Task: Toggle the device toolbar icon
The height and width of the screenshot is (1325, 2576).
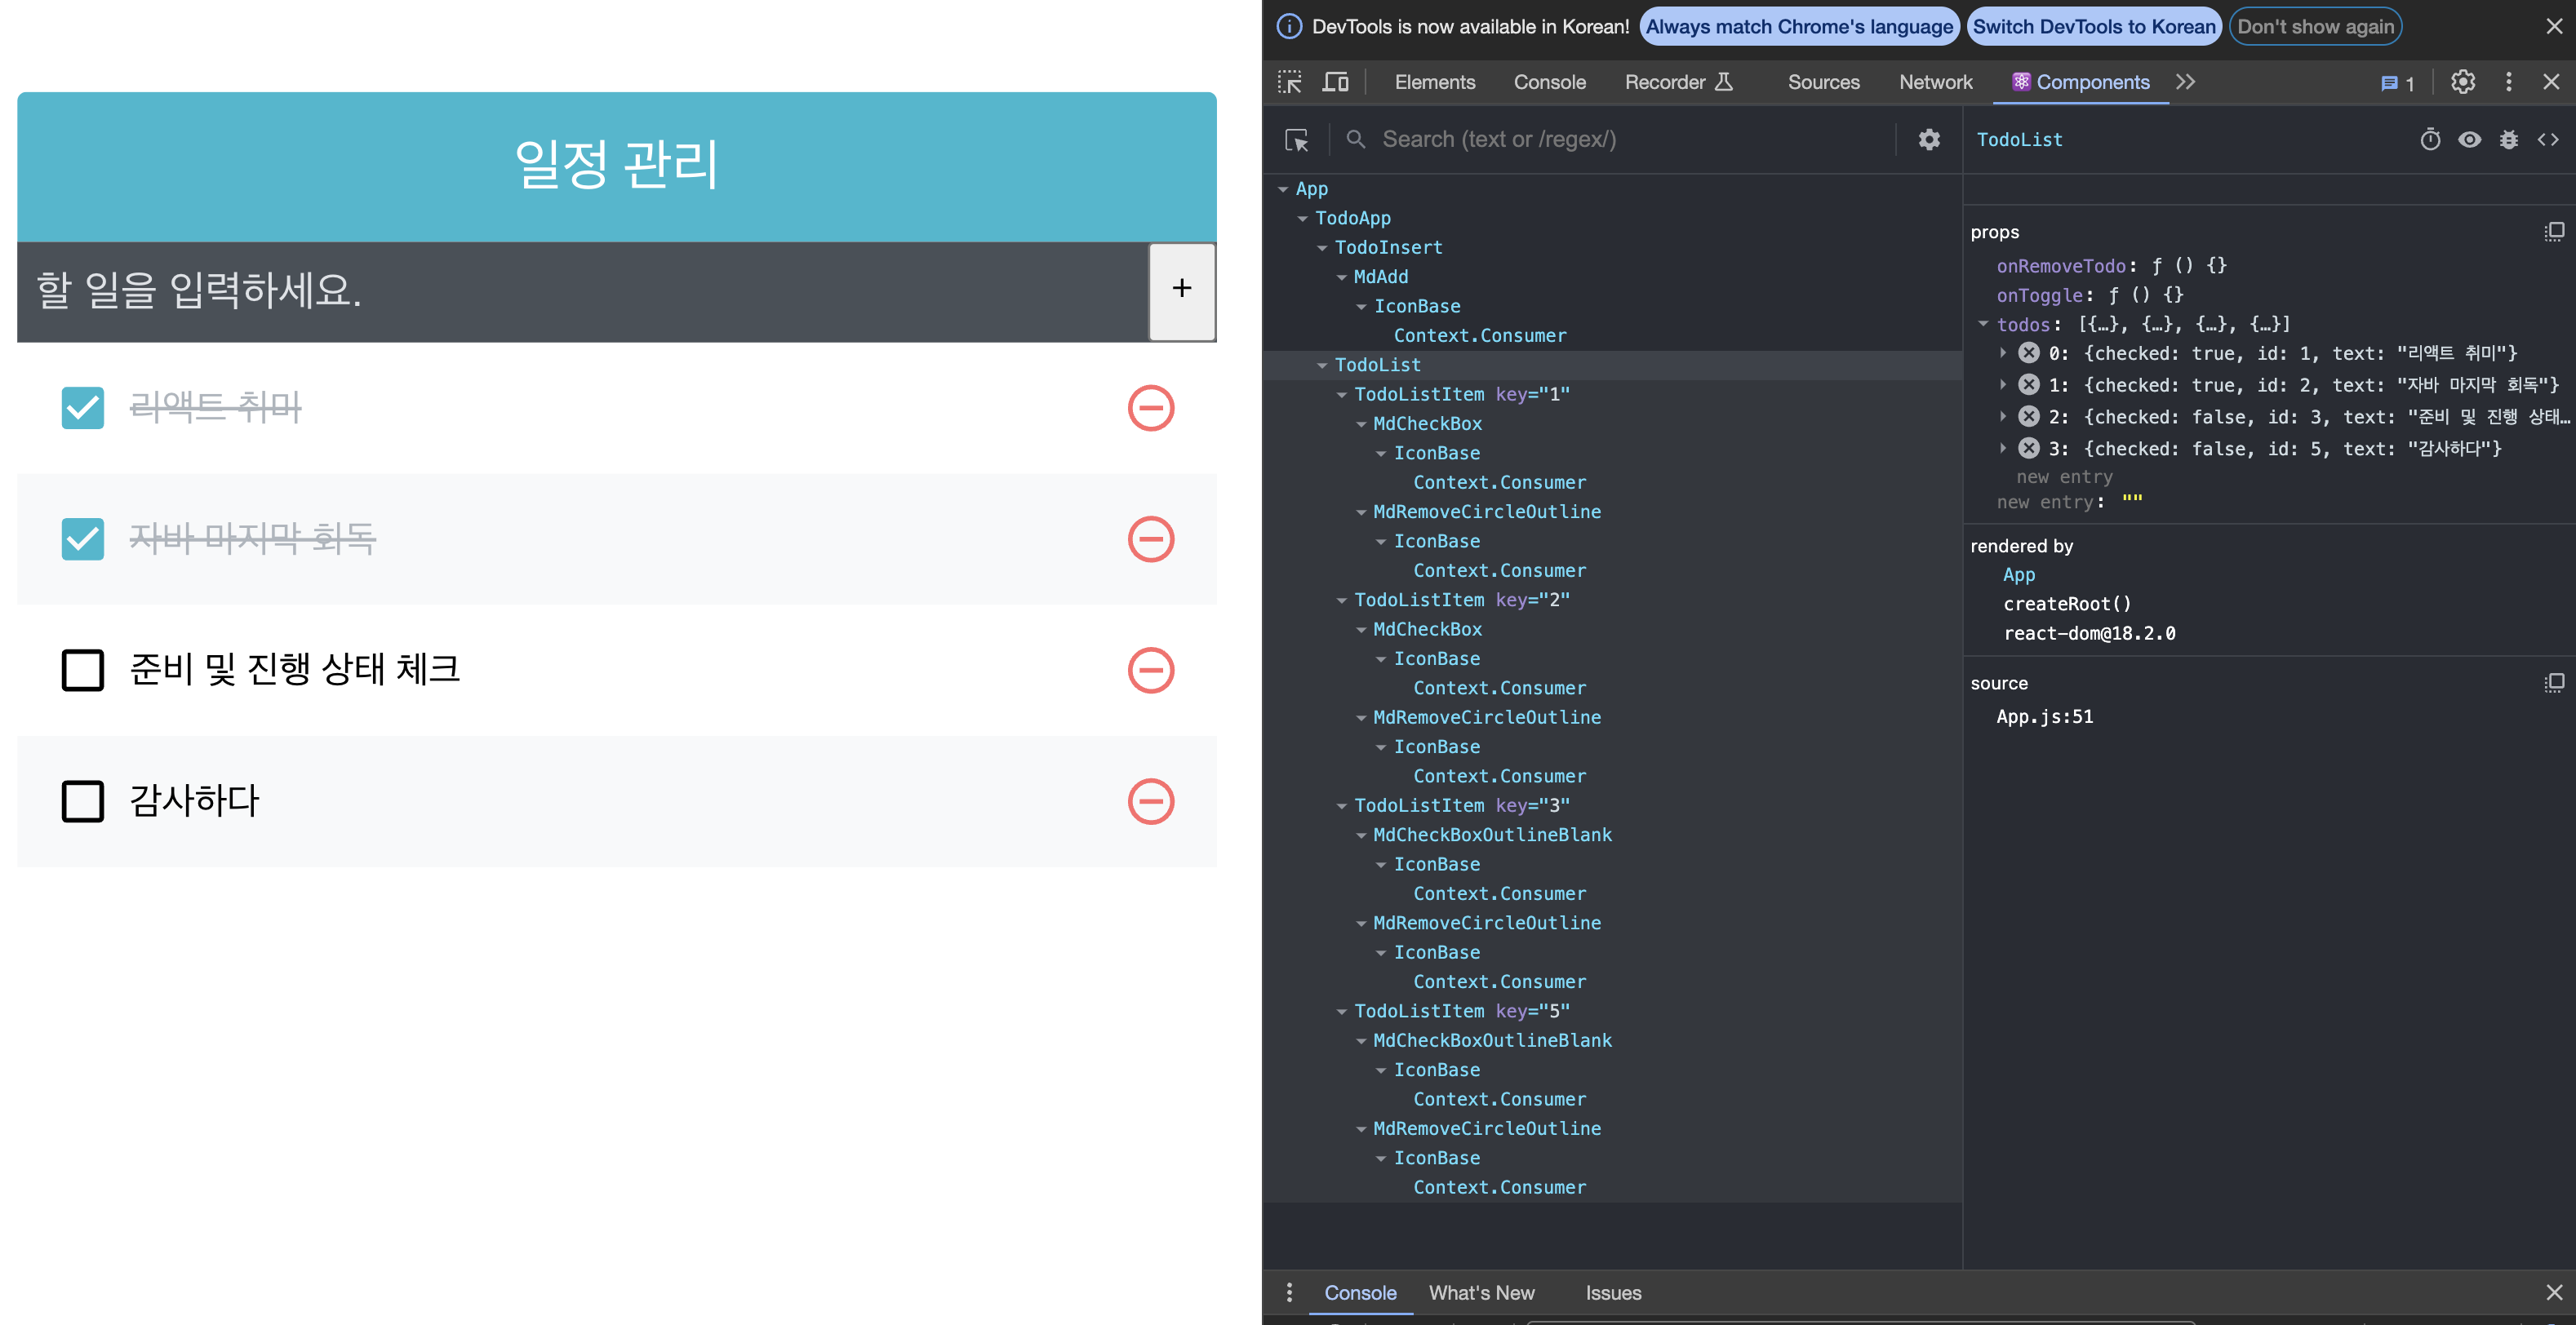Action: [1335, 82]
